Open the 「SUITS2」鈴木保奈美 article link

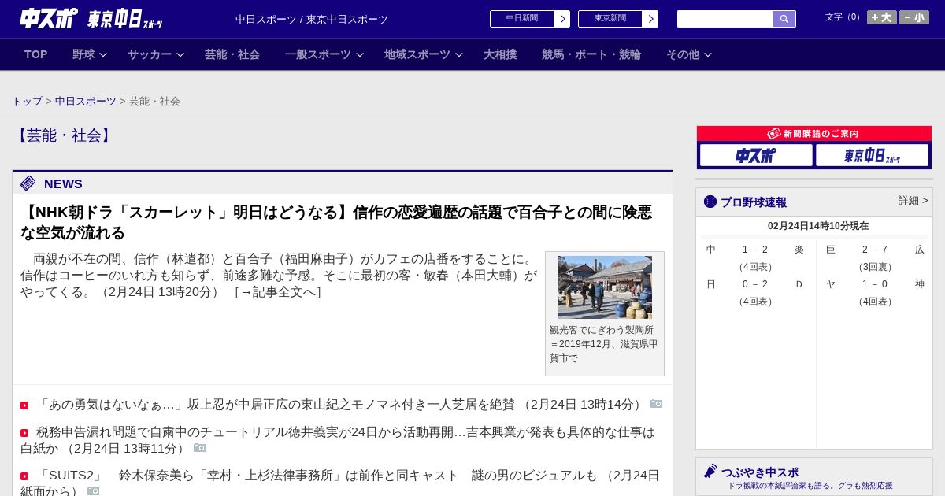[340, 483]
